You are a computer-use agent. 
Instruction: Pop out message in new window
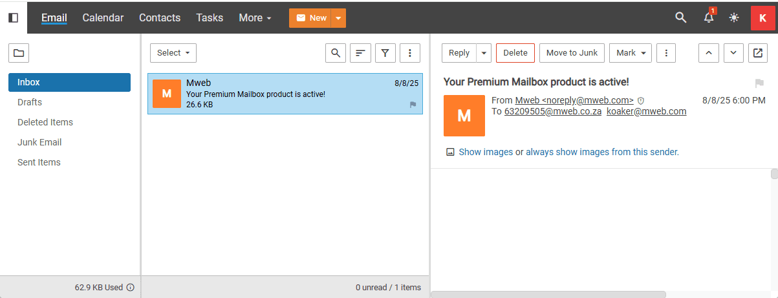coord(758,53)
